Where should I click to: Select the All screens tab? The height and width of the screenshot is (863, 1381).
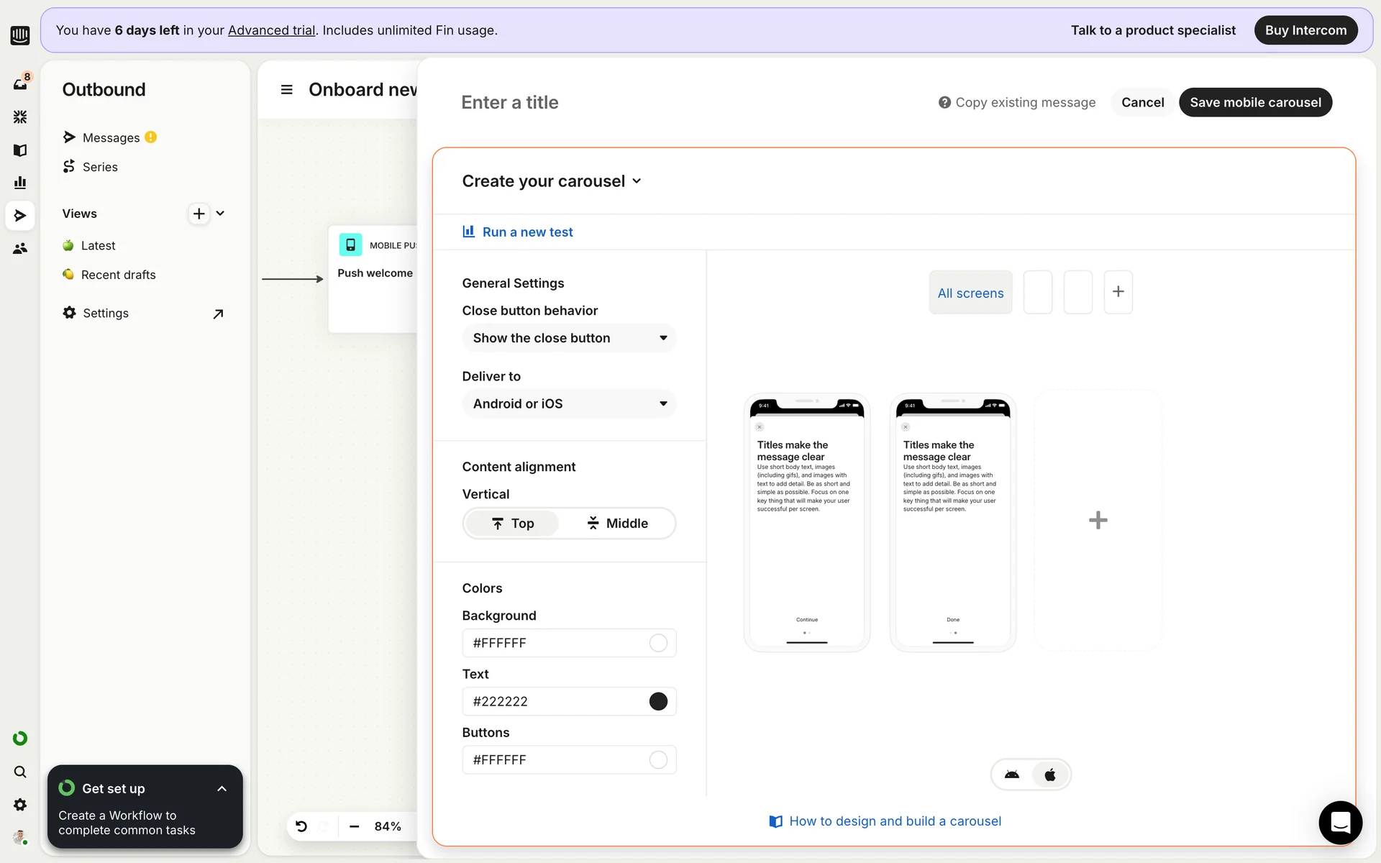point(970,293)
